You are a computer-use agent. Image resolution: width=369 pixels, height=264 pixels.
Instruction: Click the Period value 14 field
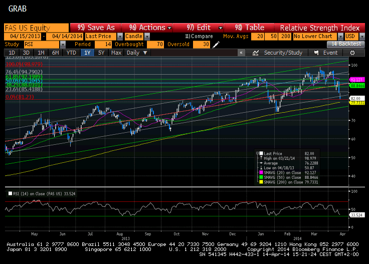point(103,45)
